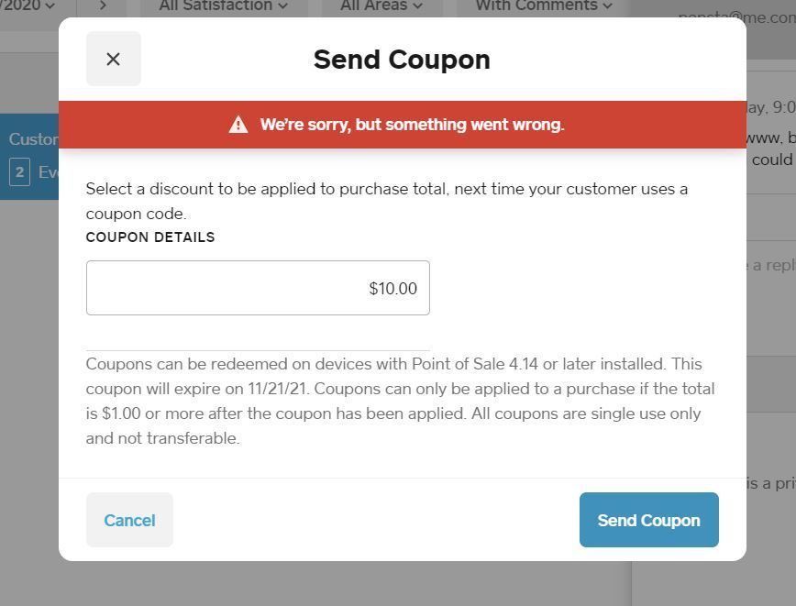Open the date range dropdown ending in 2020
Image resolution: width=796 pixels, height=606 pixels.
28,6
